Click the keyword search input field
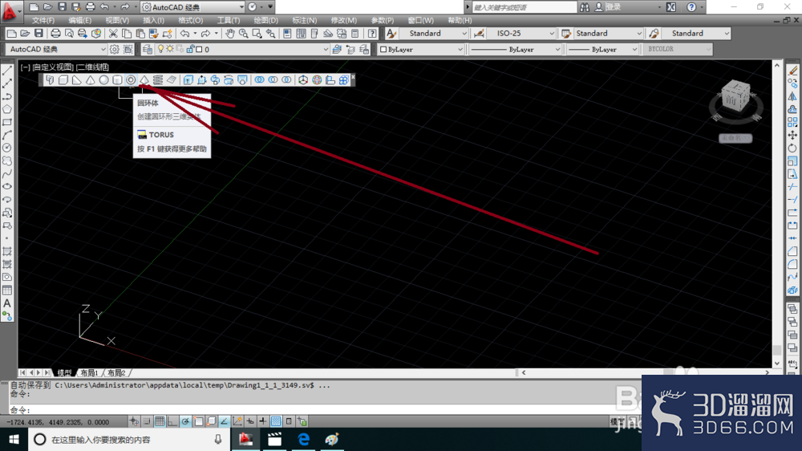The width and height of the screenshot is (802, 451). tap(525, 7)
